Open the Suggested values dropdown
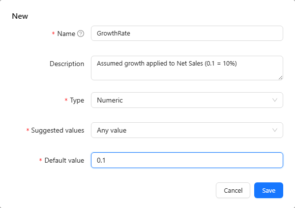The image size is (295, 208). point(187,130)
